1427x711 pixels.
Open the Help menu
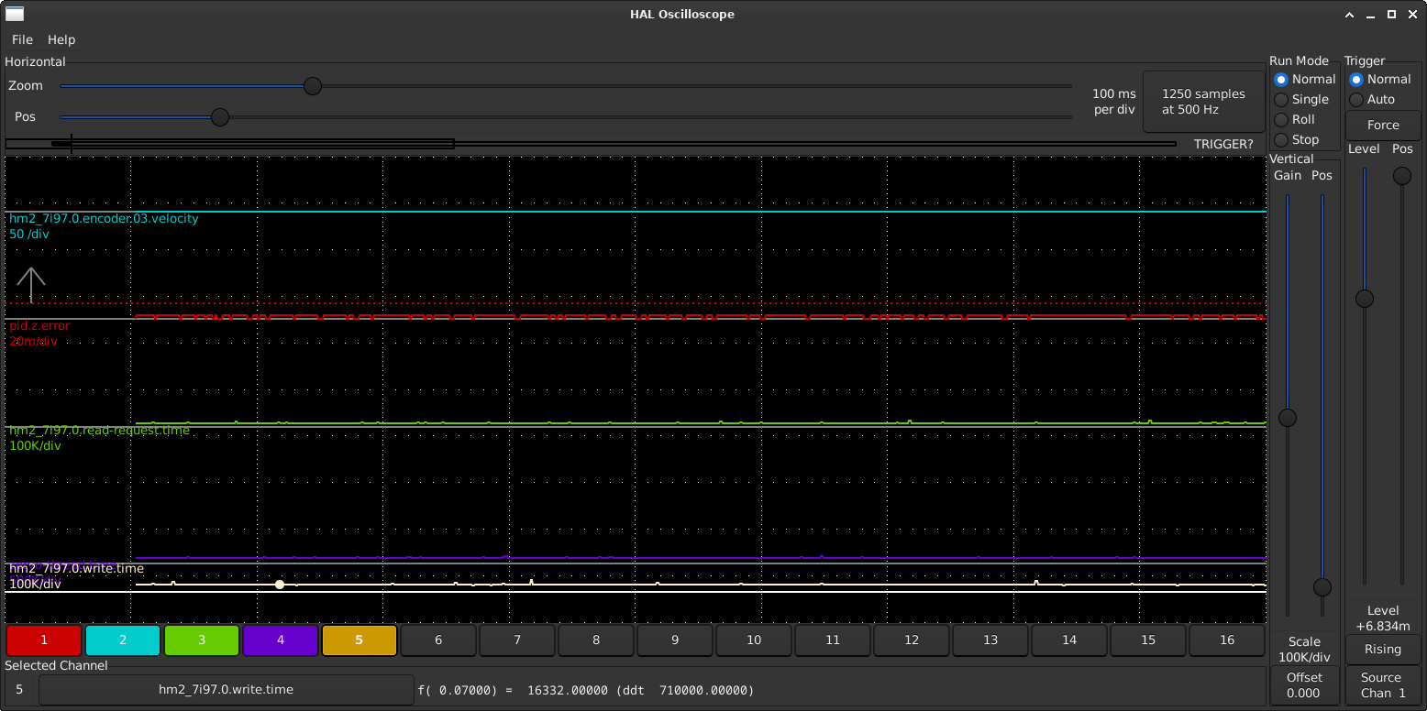(61, 39)
